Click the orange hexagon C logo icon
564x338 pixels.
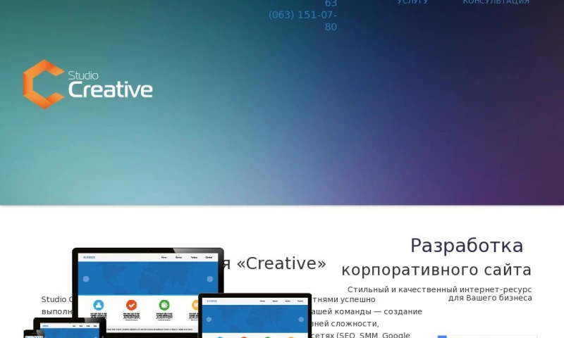click(44, 84)
